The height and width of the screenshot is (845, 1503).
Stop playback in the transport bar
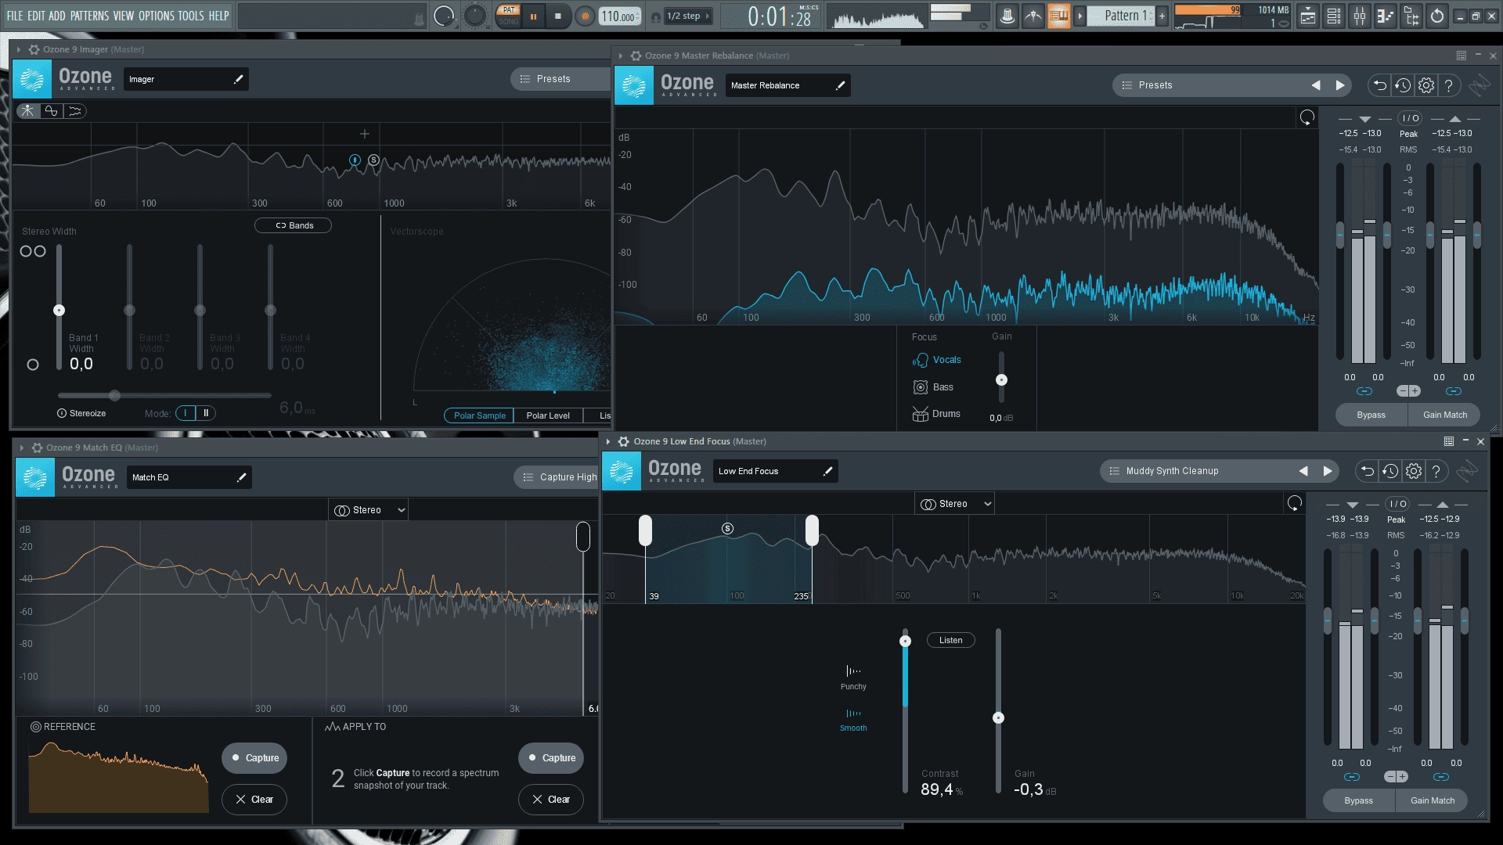point(558,16)
